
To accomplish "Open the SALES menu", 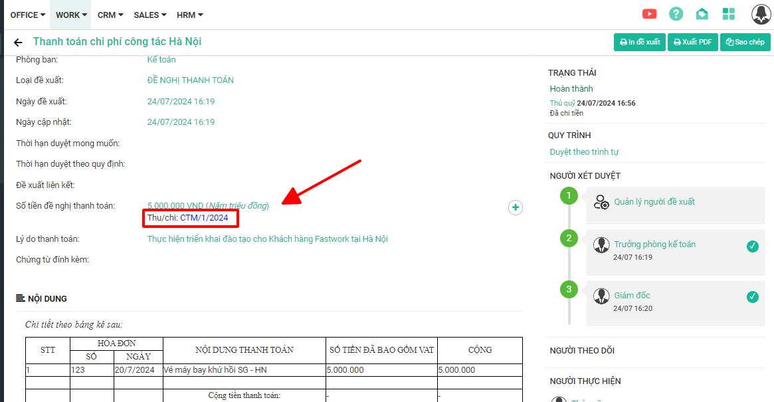I will coord(149,15).
